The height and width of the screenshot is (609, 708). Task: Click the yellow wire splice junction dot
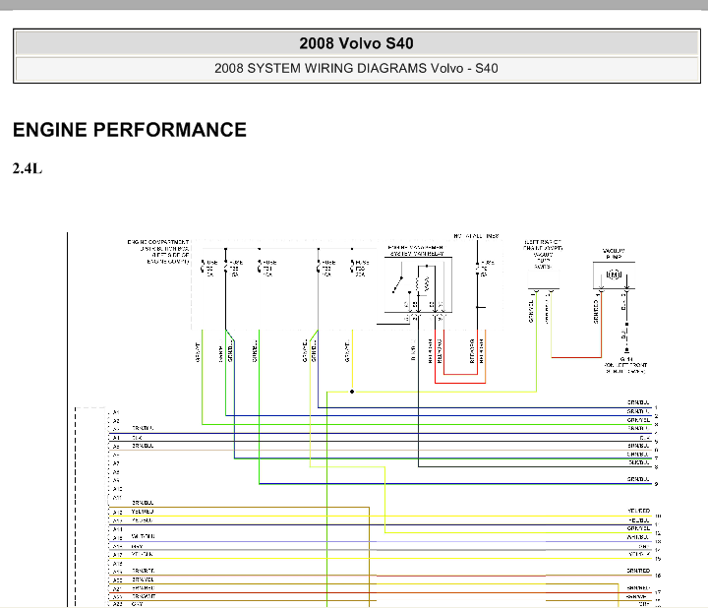tap(352, 392)
